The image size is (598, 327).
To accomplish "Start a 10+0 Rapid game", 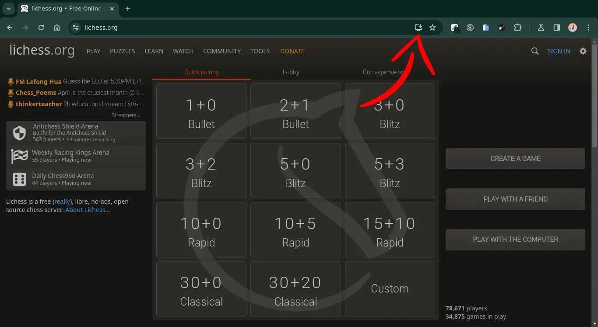I will (201, 230).
